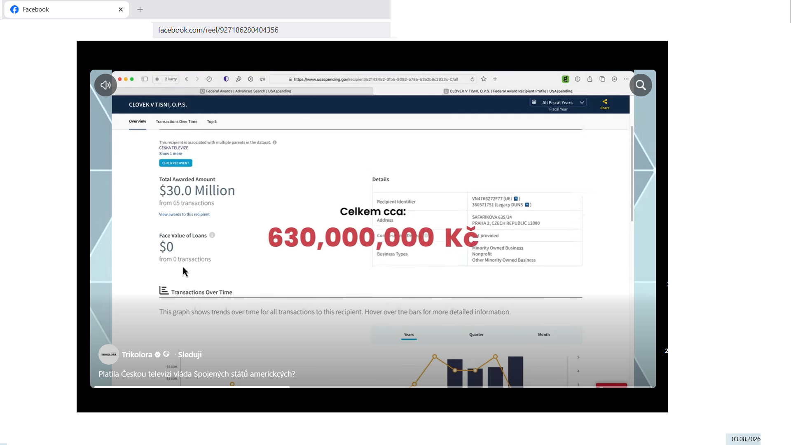Go forward with the right chevron

point(197,79)
